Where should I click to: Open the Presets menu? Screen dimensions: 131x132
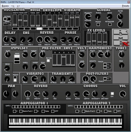coord(125,6)
